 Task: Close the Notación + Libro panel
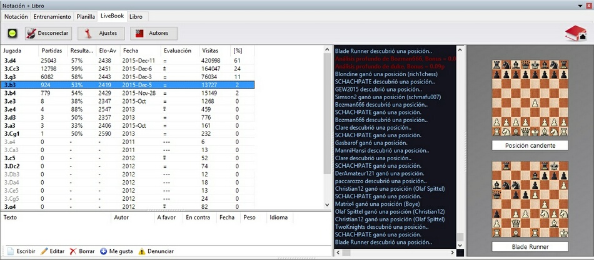588,5
